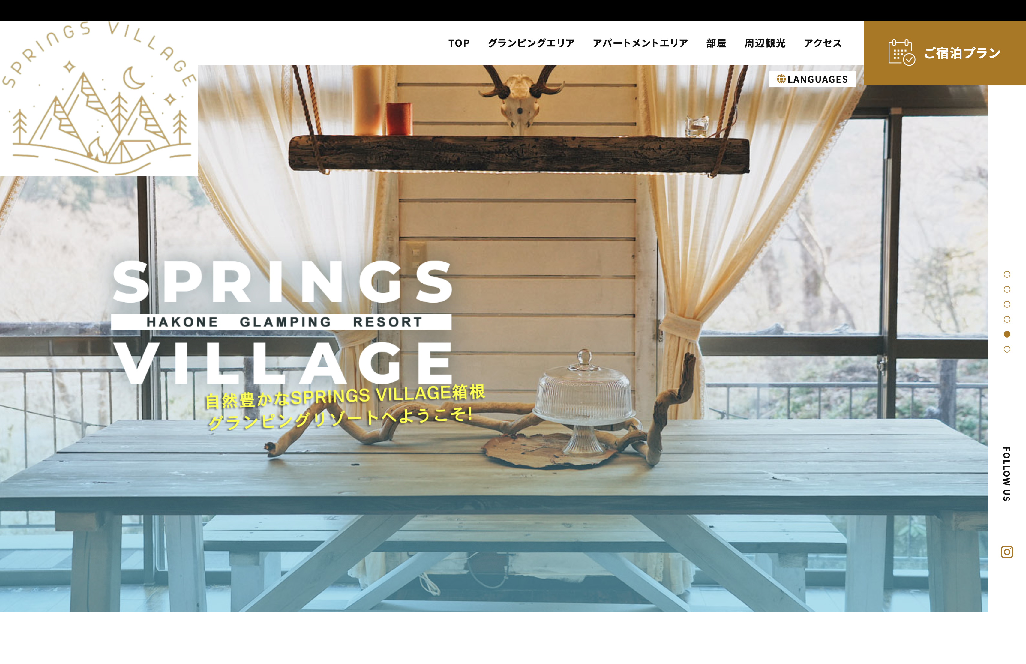Open アパートメントエリア menu item
This screenshot has width=1026, height=664.
pyautogui.click(x=640, y=43)
